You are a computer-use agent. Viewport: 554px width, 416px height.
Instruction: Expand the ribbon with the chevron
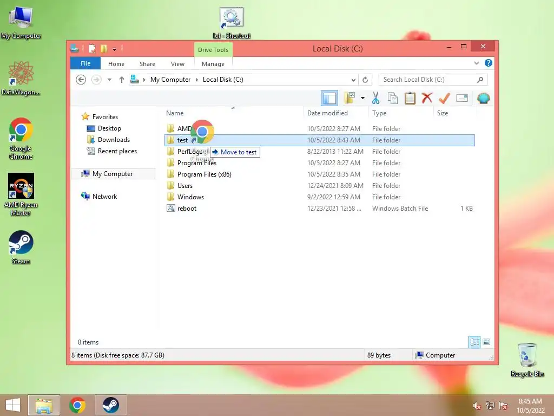click(476, 63)
